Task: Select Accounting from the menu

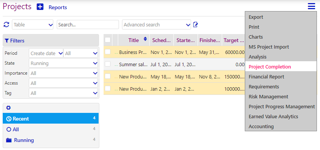Action: coord(281,126)
